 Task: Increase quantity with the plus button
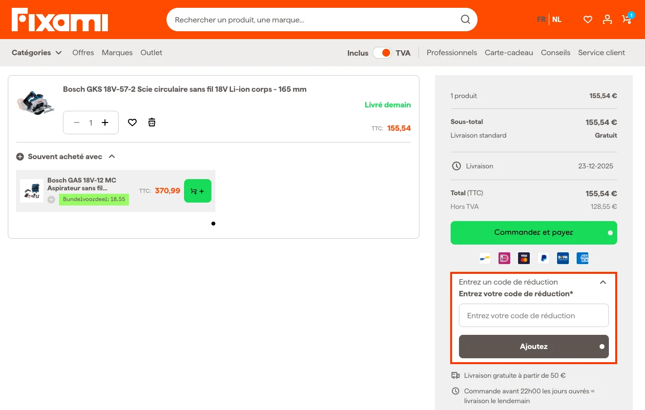click(104, 123)
